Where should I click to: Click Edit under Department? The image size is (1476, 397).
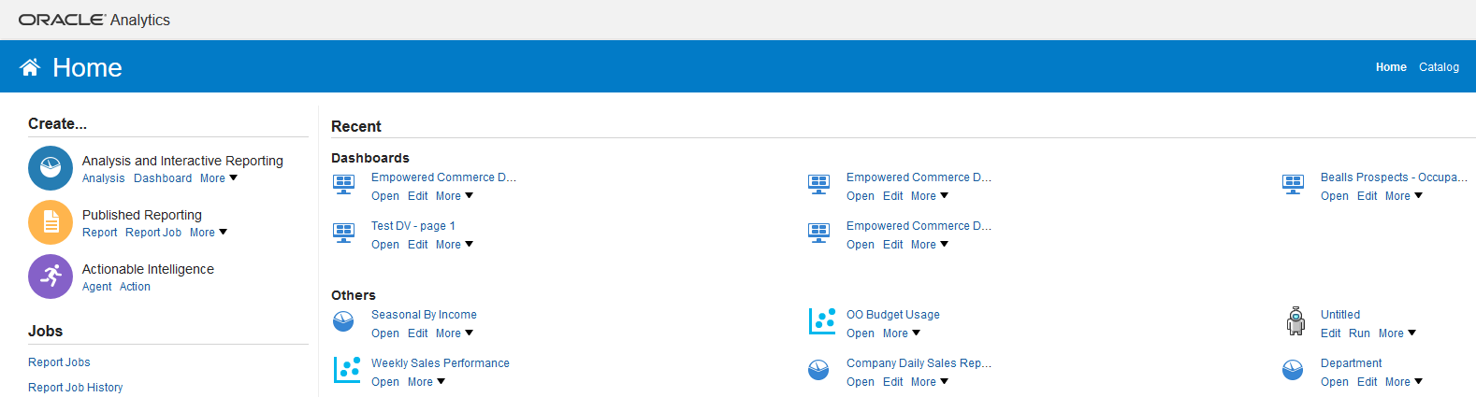(x=1367, y=382)
